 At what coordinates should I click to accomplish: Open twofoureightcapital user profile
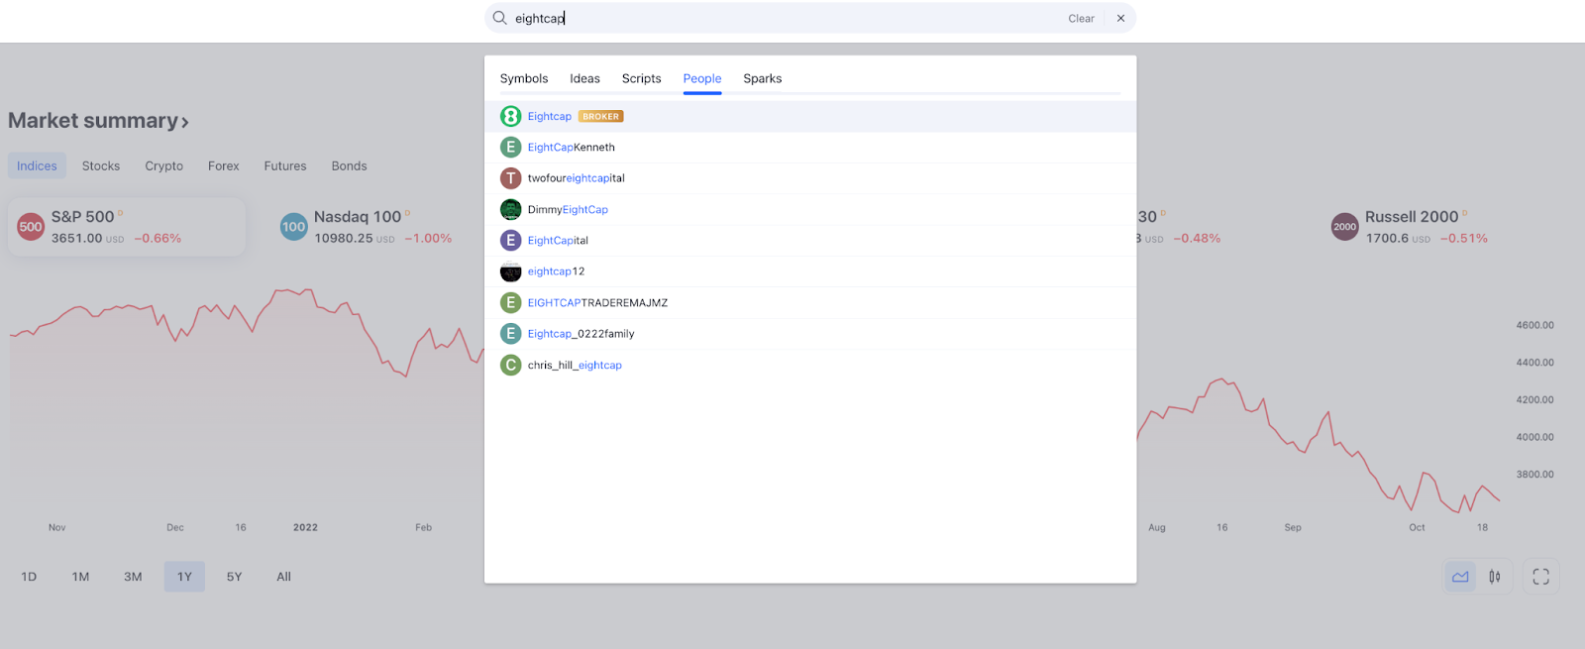pyautogui.click(x=810, y=178)
